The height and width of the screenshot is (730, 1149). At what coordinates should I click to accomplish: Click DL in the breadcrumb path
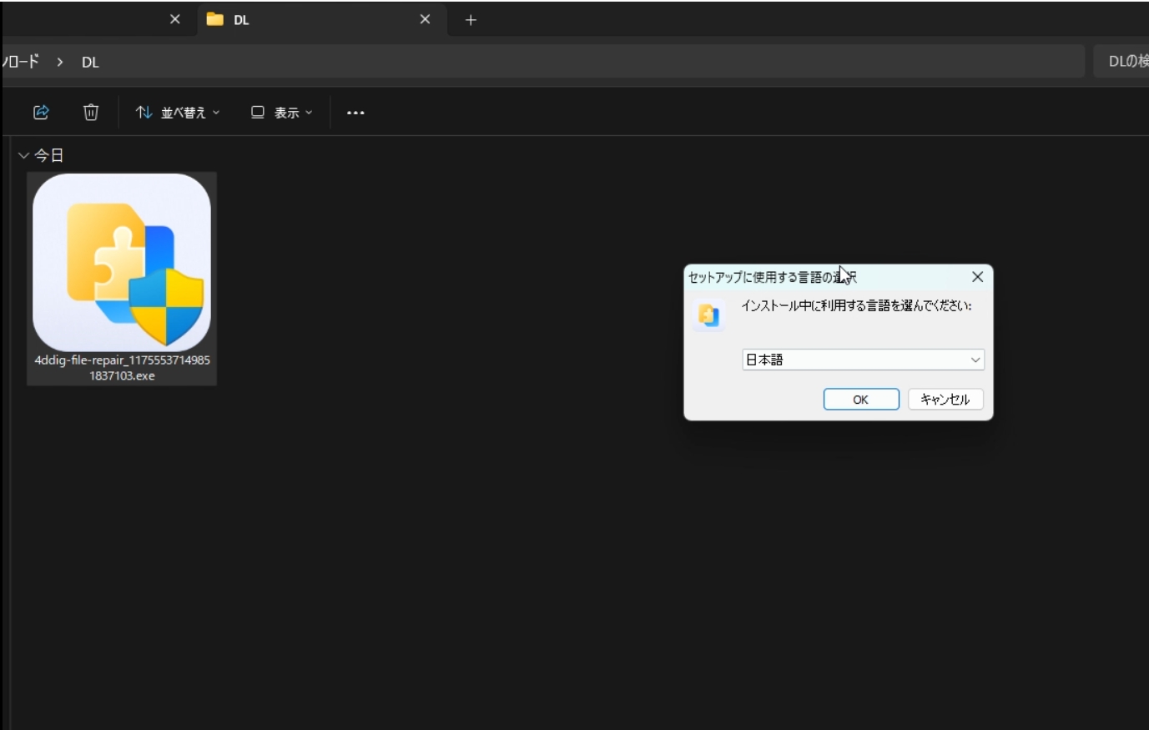pos(90,63)
